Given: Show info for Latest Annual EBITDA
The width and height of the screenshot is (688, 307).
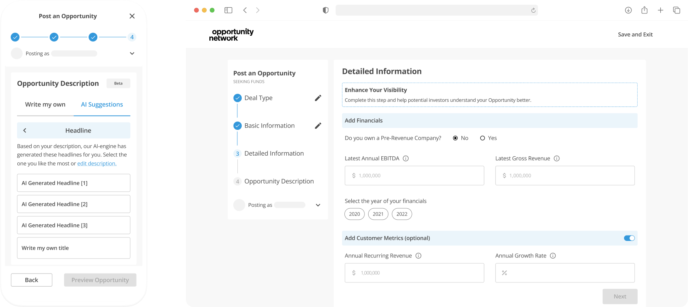Looking at the screenshot, I should coord(406,158).
